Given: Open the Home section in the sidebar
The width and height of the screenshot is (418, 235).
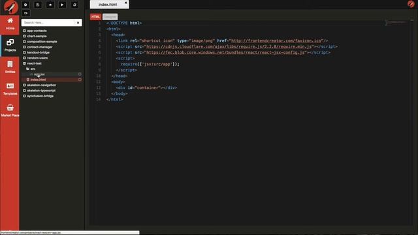Looking at the screenshot, I should tap(10, 23).
